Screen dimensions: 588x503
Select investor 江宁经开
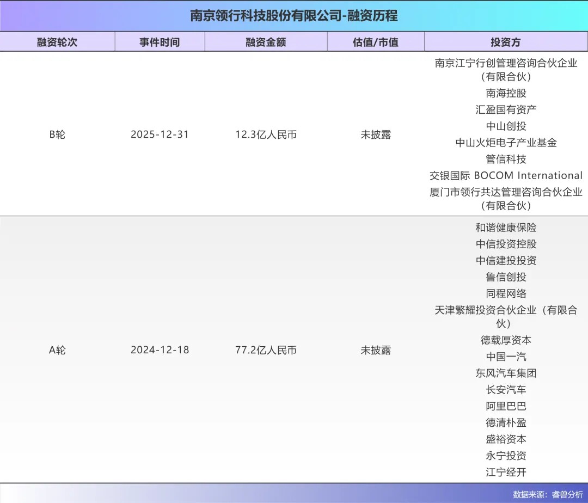point(506,472)
